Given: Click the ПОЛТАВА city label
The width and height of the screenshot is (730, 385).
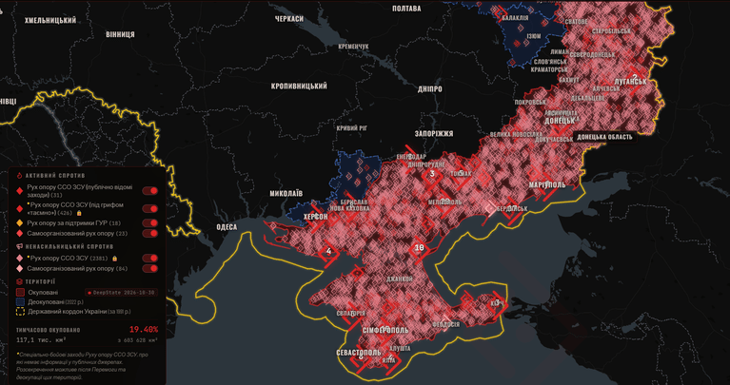Looking at the screenshot, I should 406,9.
